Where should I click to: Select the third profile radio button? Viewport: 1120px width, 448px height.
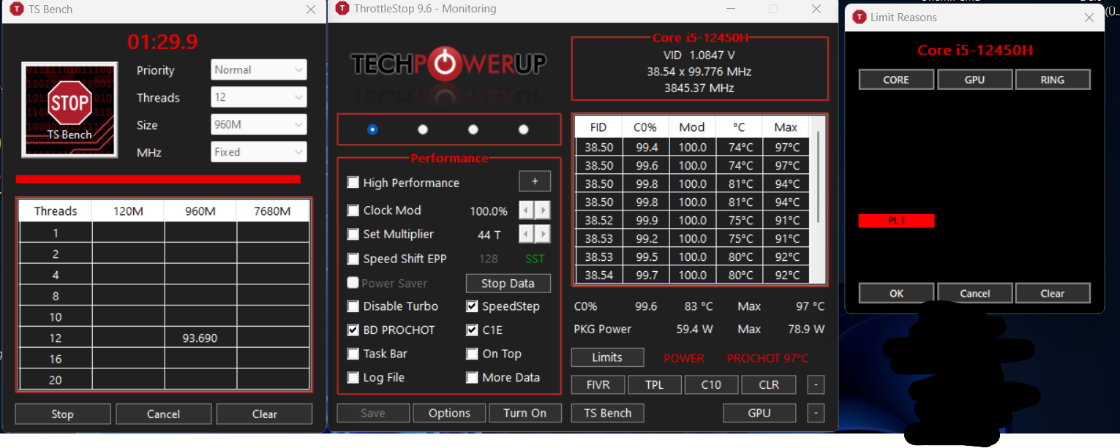(473, 129)
